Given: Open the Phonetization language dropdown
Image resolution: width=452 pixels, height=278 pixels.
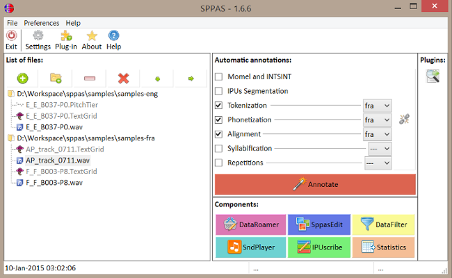Looking at the screenshot, I should click(377, 120).
